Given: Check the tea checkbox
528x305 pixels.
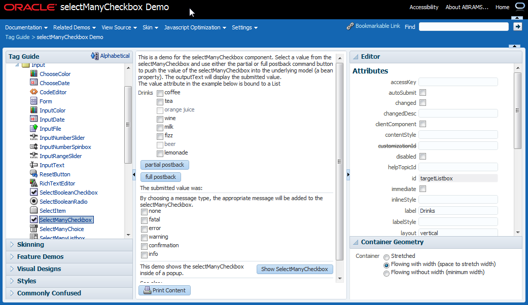Looking at the screenshot, I should tap(160, 101).
